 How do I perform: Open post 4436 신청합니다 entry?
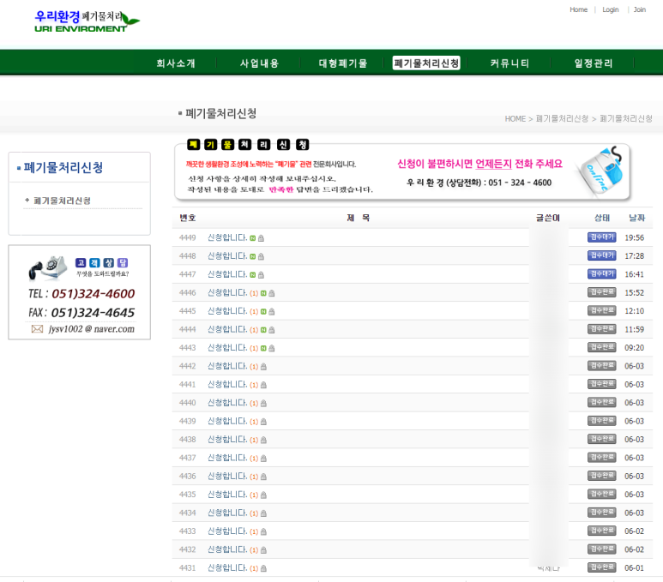click(226, 477)
